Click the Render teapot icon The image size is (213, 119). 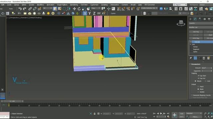[206, 9]
